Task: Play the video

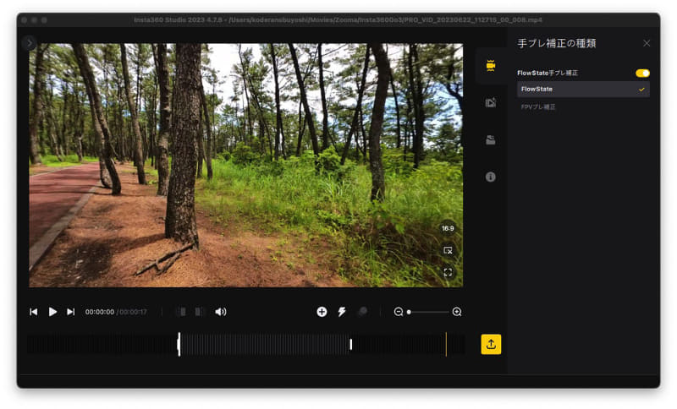Action: 52,312
